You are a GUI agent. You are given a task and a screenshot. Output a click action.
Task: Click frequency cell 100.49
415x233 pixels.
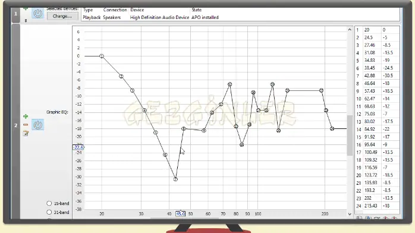pos(372,152)
